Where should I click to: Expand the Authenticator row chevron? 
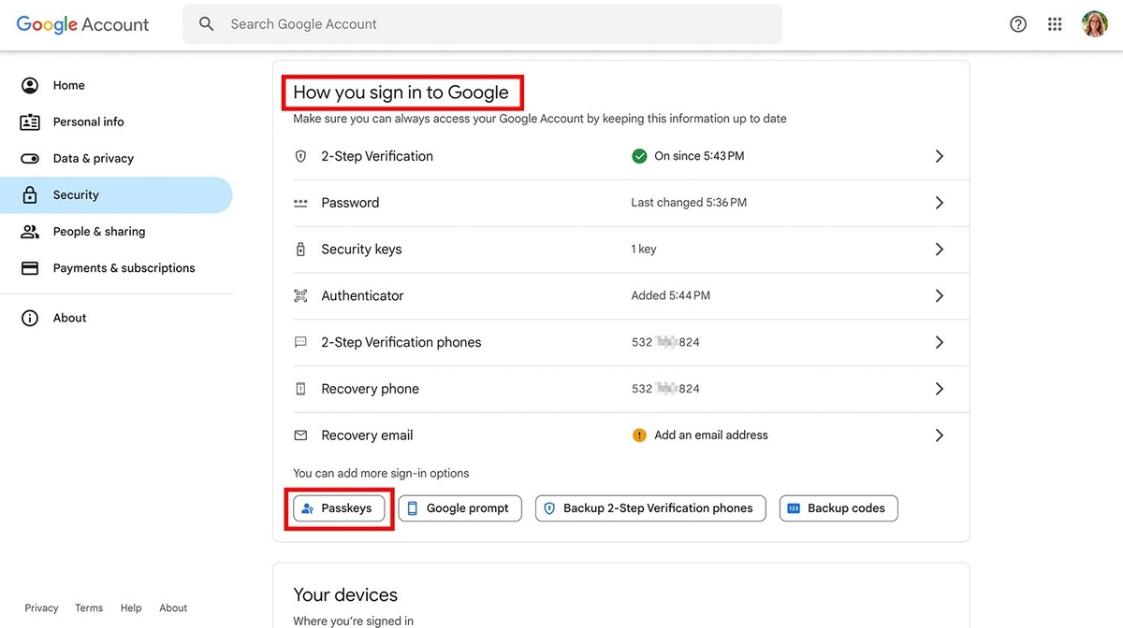[940, 296]
